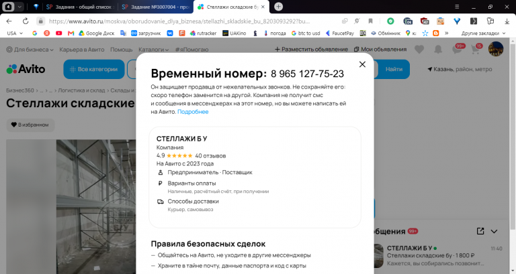Open seller name СТЕЛЛАЖИ Б У in popup
Viewport: 516px width, 274px height.
coord(181,139)
